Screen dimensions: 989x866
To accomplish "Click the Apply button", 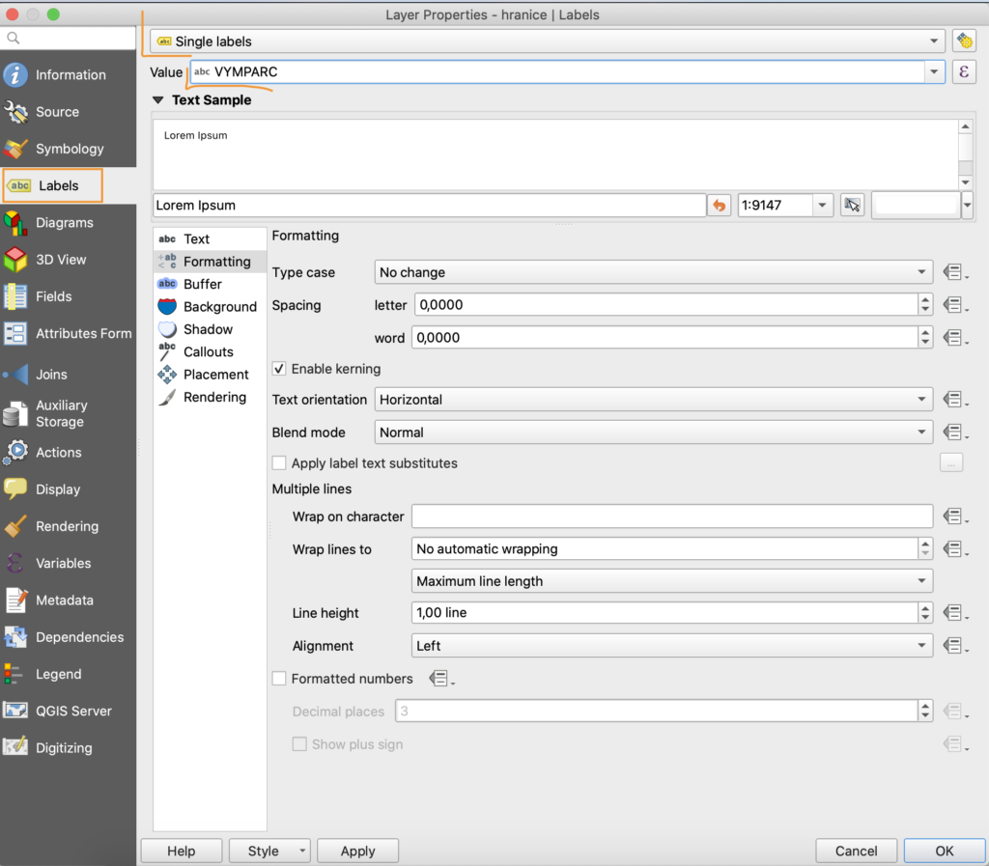I will point(357,851).
